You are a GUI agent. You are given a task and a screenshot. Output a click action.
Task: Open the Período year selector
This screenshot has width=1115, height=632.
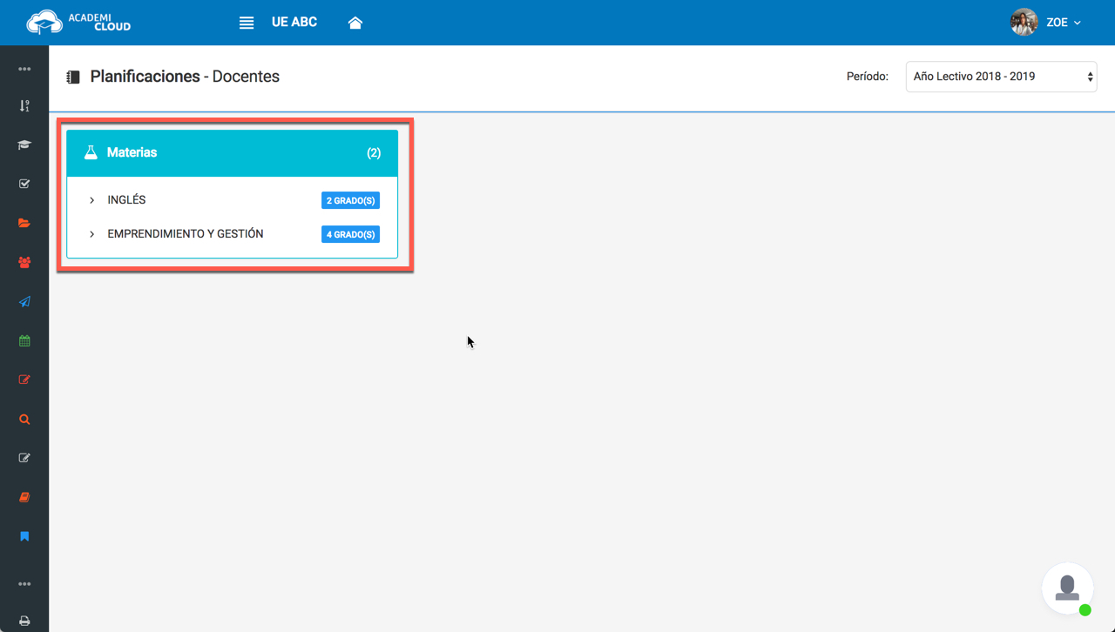click(x=1001, y=77)
